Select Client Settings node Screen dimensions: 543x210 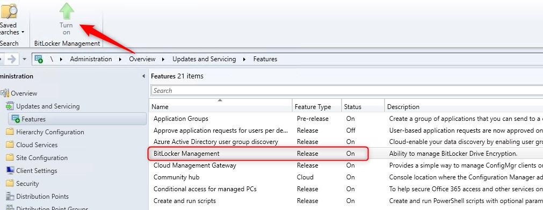pyautogui.click(x=37, y=170)
